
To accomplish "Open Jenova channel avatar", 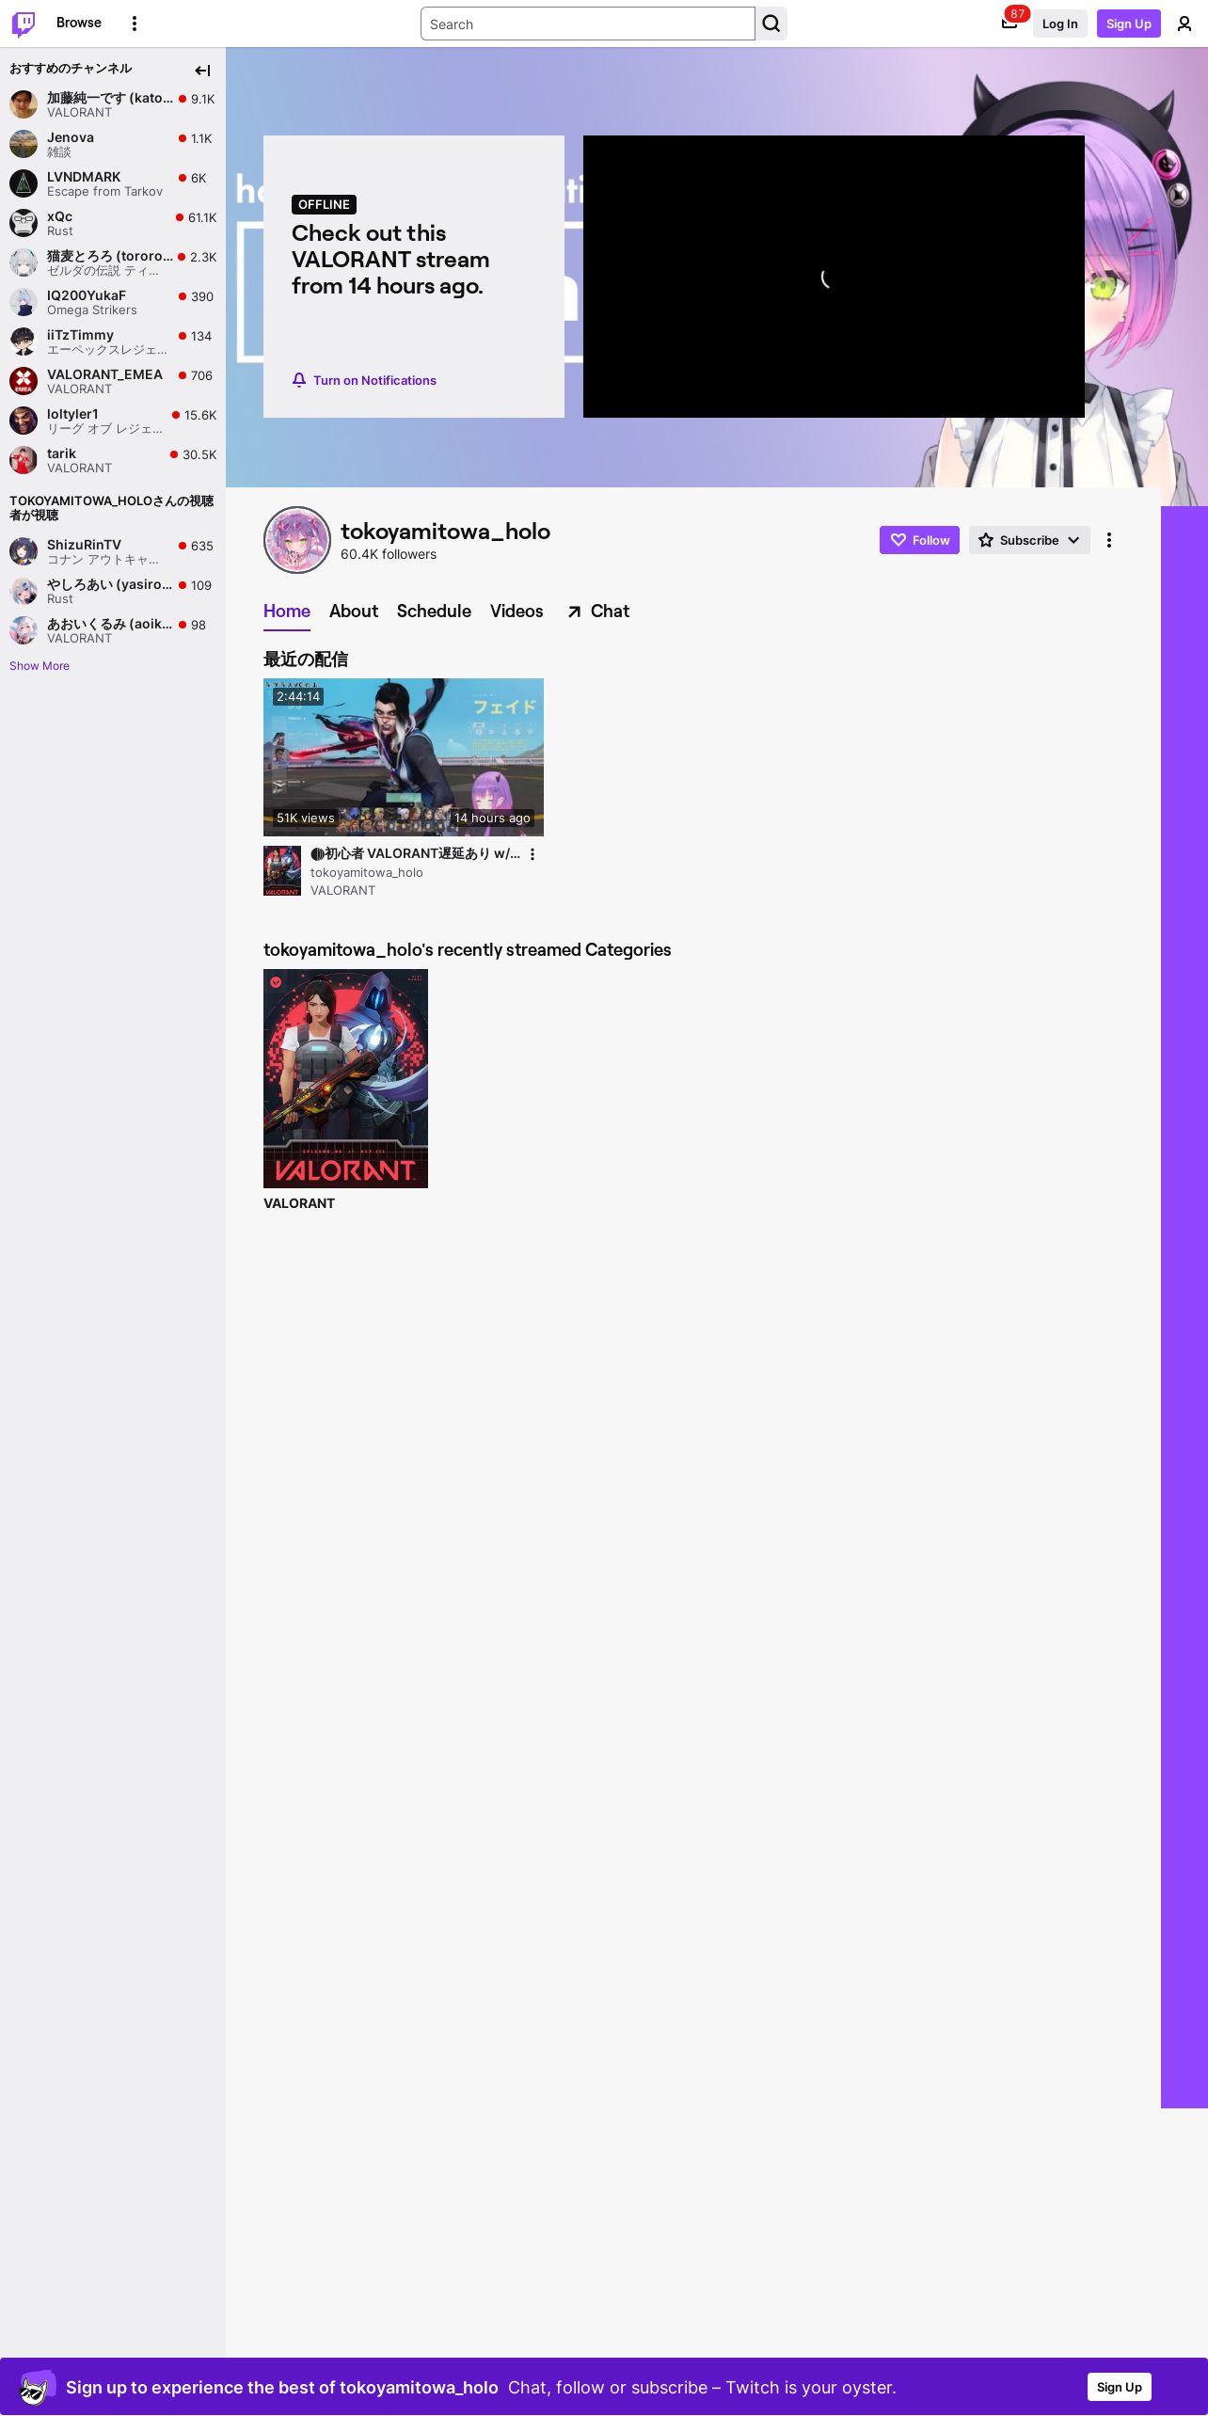I will click(x=24, y=144).
